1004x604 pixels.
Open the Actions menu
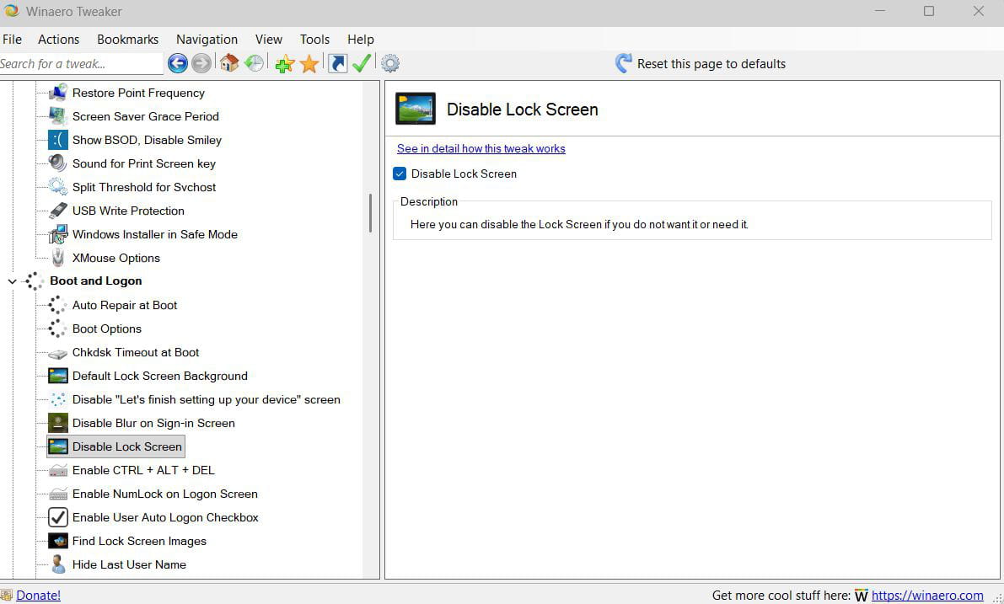click(59, 40)
